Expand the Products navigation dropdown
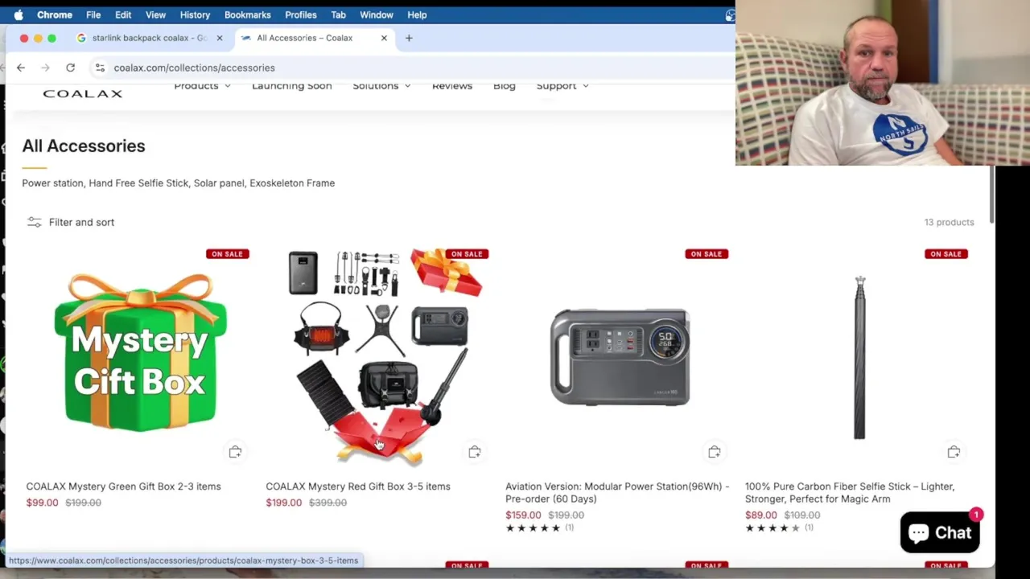This screenshot has height=579, width=1030. [x=202, y=85]
